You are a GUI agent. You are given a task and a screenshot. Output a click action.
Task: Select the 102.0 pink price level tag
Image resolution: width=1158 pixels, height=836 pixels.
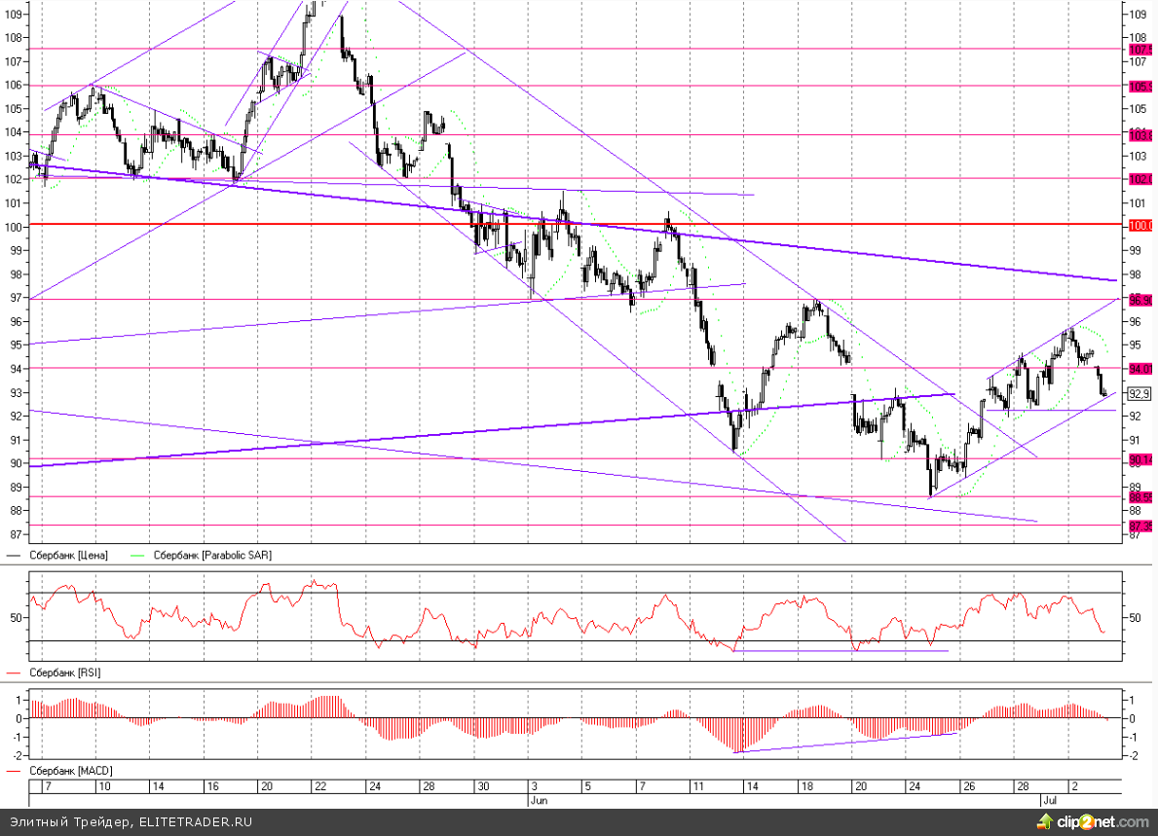(x=1140, y=178)
